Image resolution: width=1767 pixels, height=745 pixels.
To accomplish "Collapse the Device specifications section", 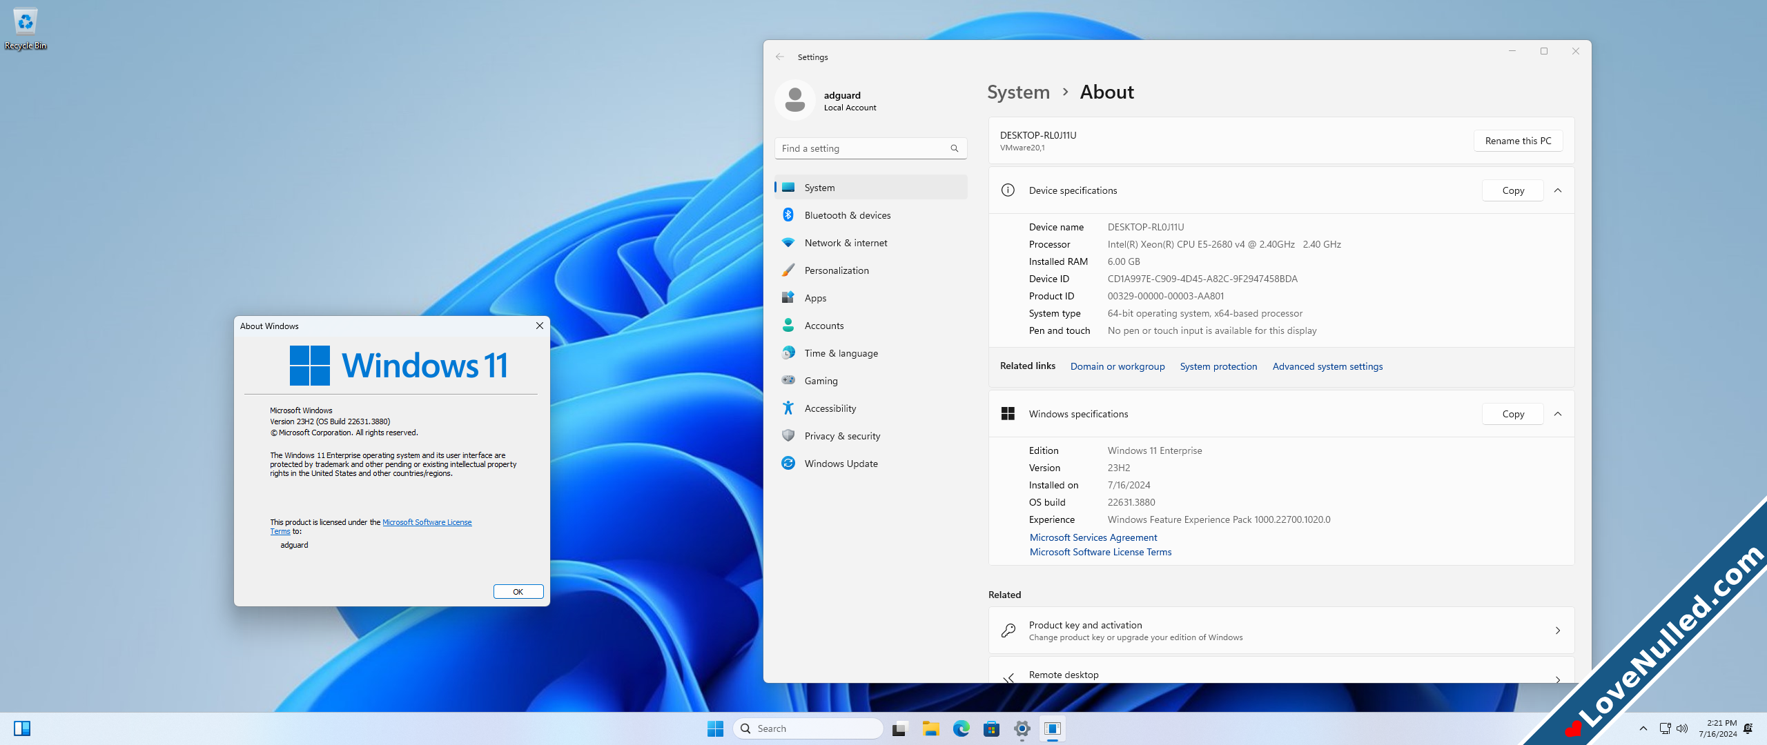I will tap(1558, 190).
